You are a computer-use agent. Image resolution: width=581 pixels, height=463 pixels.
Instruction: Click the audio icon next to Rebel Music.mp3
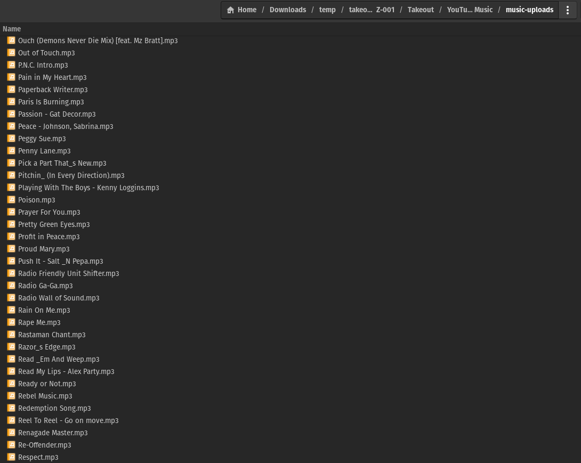pyautogui.click(x=11, y=395)
